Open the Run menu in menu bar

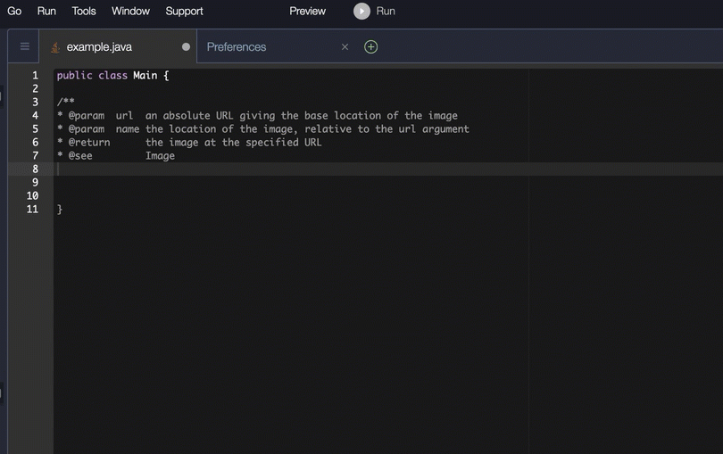coord(46,12)
